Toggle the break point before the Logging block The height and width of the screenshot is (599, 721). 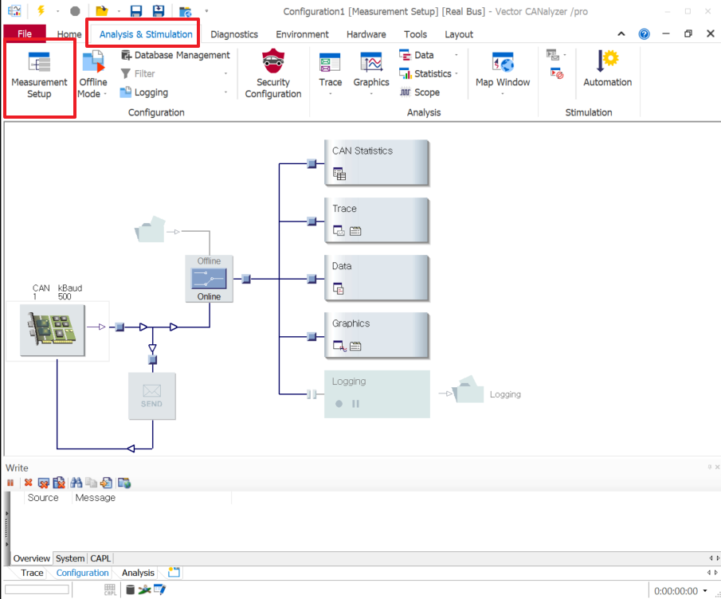point(312,394)
